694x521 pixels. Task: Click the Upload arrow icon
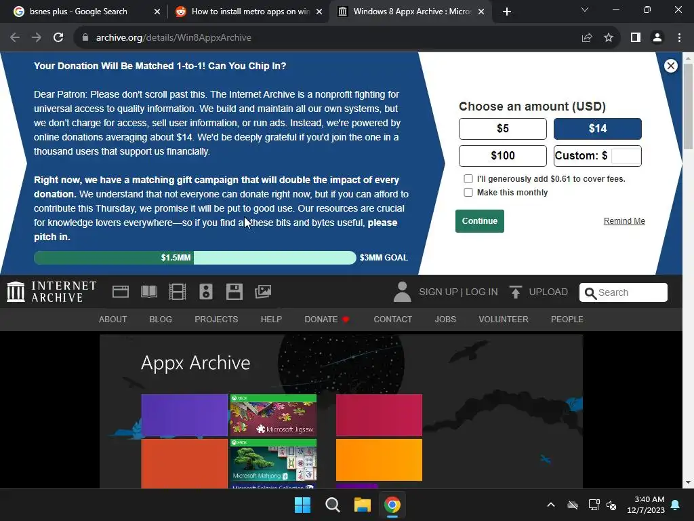point(515,292)
